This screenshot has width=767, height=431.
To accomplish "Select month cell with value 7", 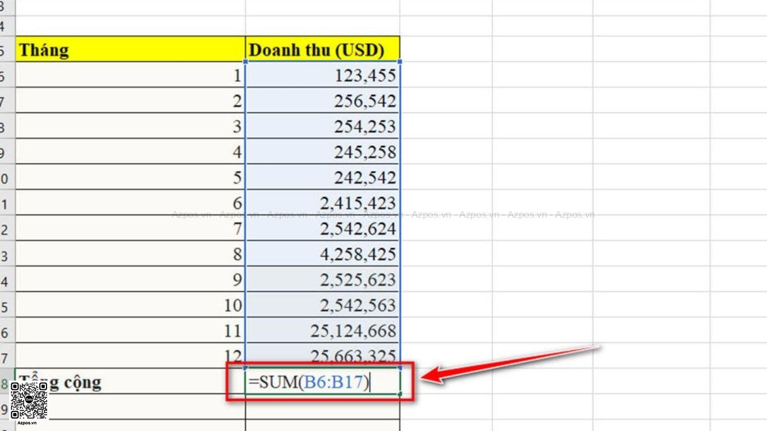I will [x=130, y=228].
